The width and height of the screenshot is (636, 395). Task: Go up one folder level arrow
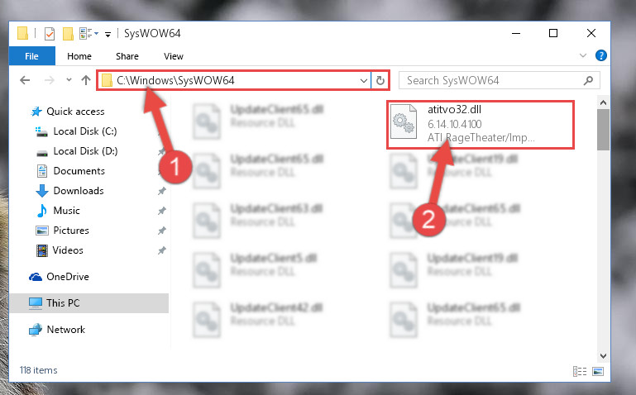point(85,80)
